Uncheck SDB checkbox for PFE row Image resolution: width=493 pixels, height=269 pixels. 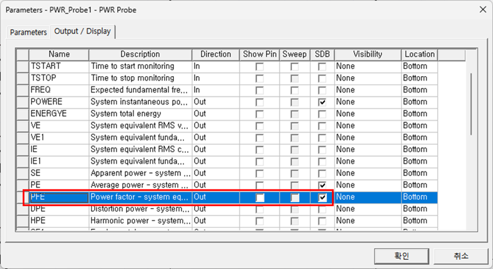[x=322, y=197]
